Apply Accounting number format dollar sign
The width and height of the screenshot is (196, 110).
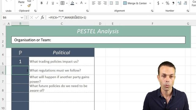click(158, 3)
